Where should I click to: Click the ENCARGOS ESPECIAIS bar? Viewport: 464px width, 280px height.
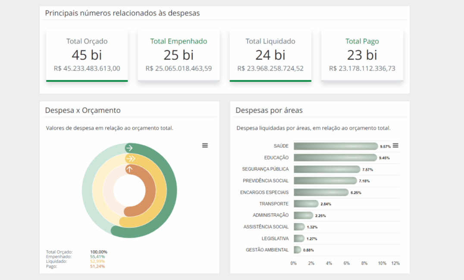[x=321, y=192]
